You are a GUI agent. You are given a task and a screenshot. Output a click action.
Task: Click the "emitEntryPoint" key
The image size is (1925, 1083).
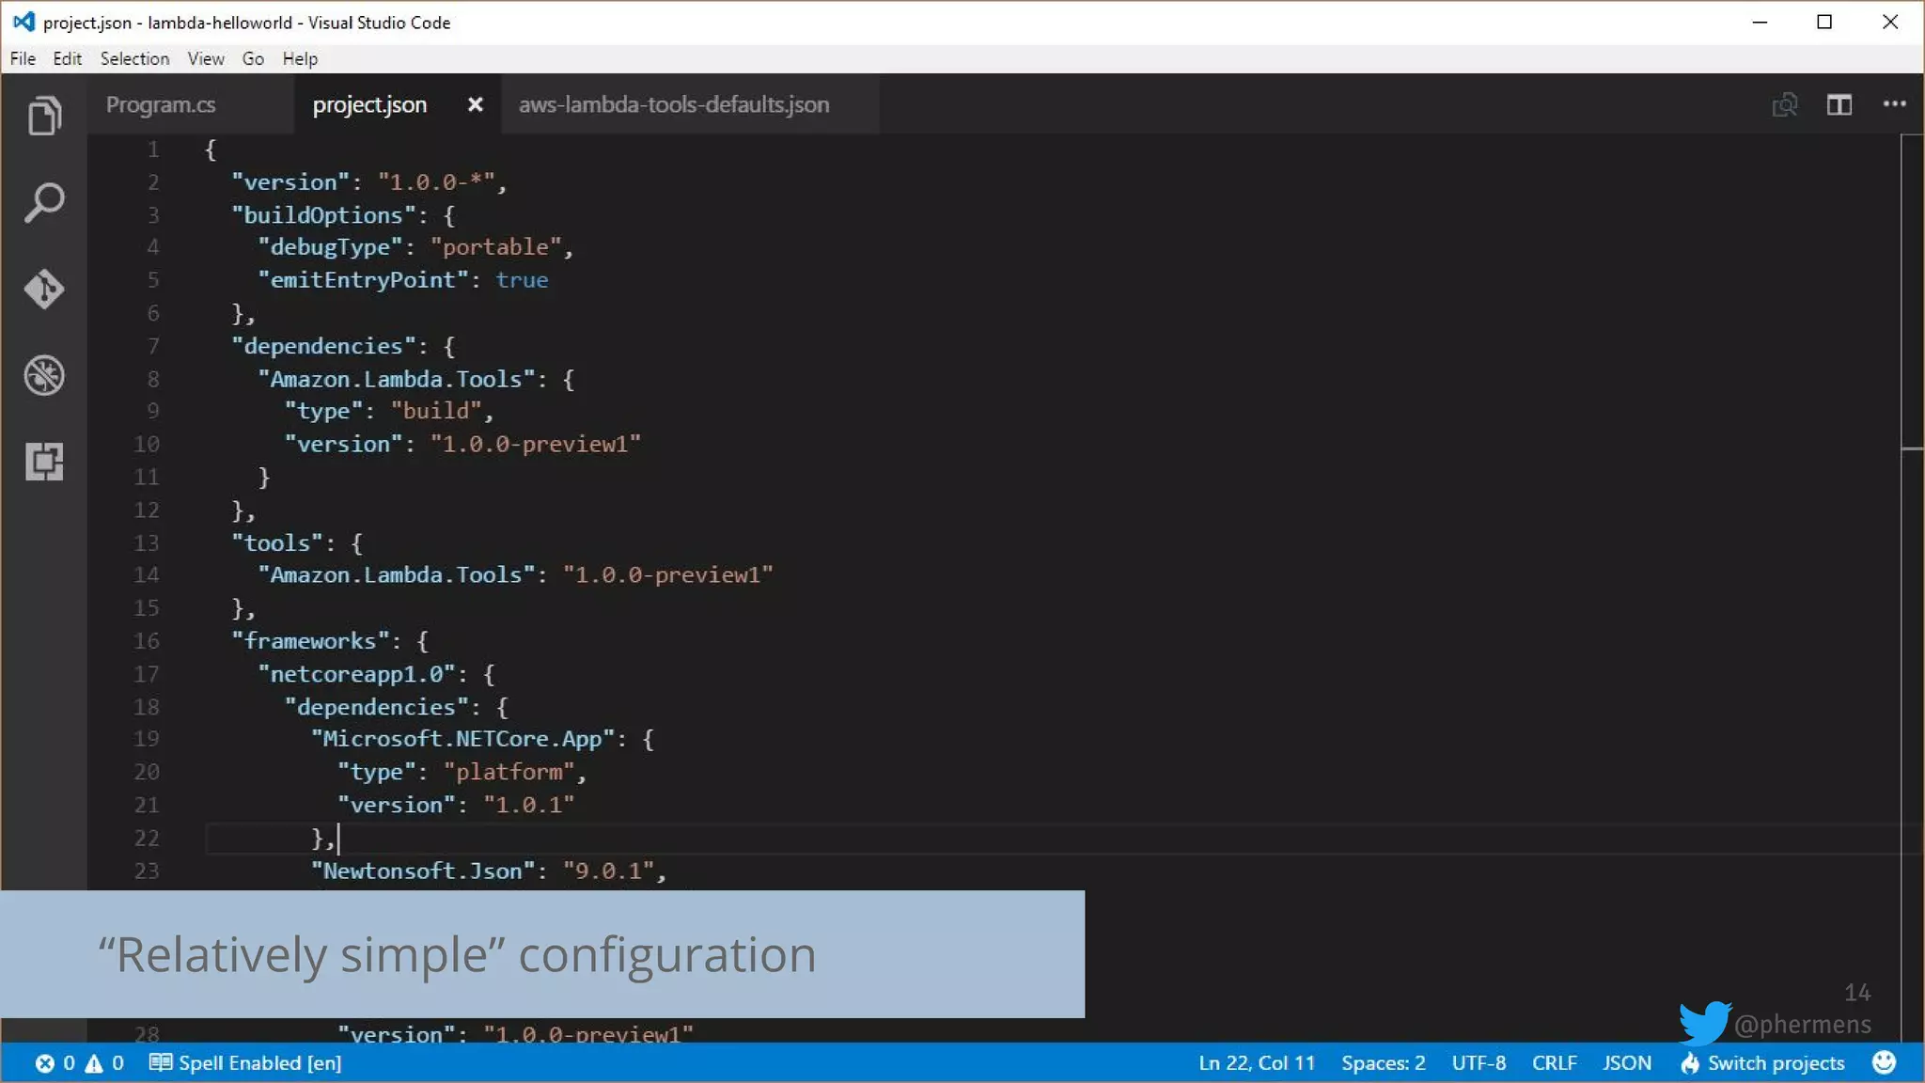click(x=363, y=280)
